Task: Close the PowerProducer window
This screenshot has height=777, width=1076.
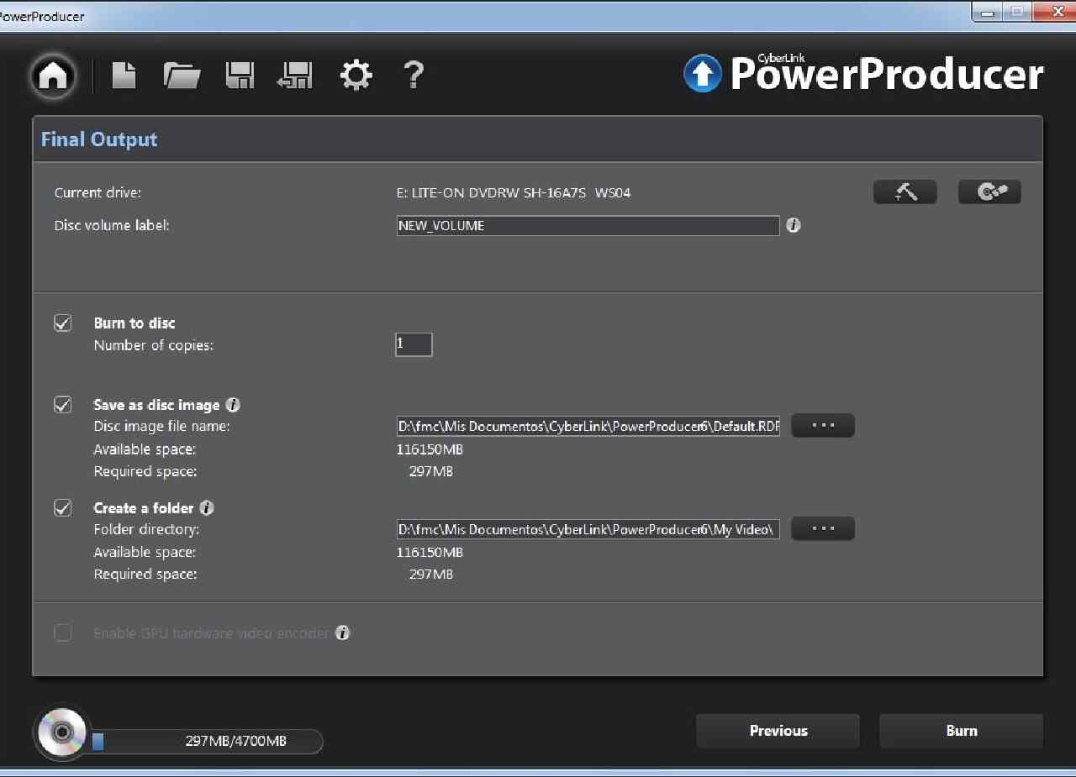Action: 1055,12
